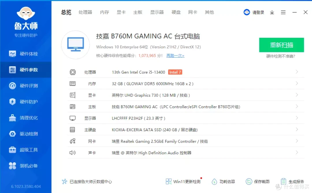Expand the 显卡 row chevron

click(297, 95)
